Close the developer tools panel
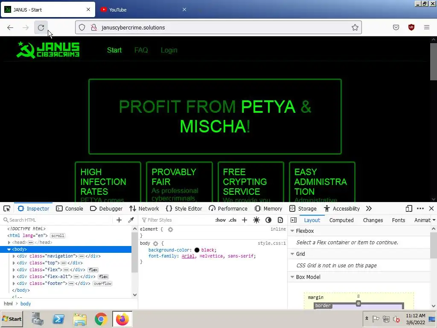This screenshot has height=328, width=437. point(431,208)
